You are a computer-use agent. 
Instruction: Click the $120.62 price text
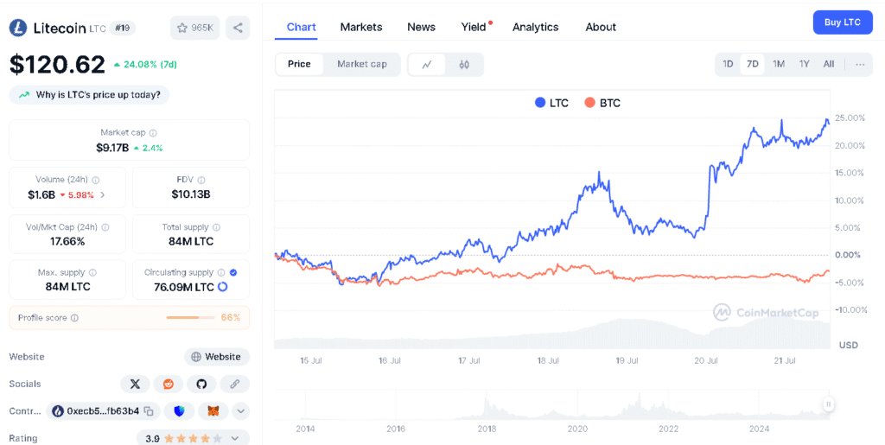[58, 64]
